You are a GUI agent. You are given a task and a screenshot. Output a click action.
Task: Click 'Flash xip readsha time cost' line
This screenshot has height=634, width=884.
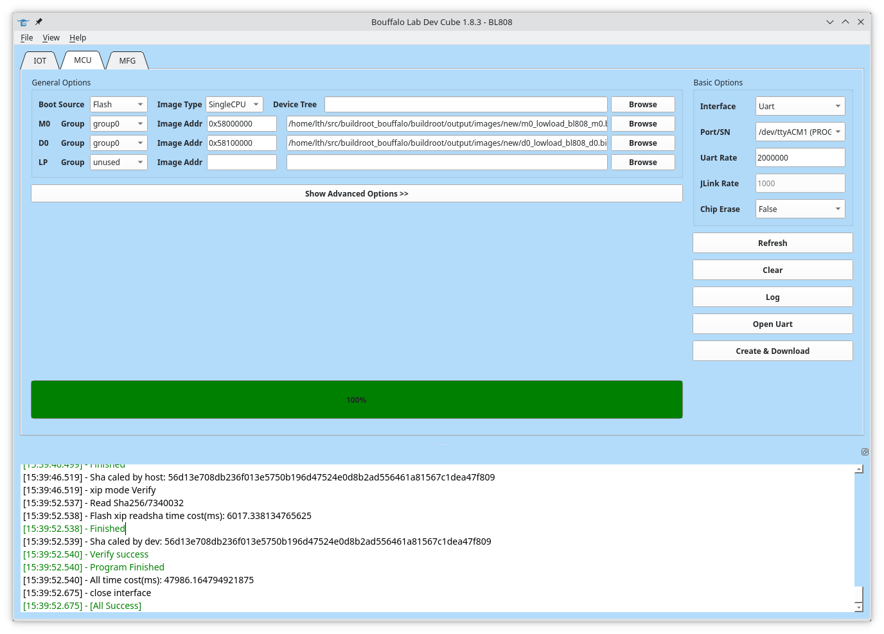167,516
